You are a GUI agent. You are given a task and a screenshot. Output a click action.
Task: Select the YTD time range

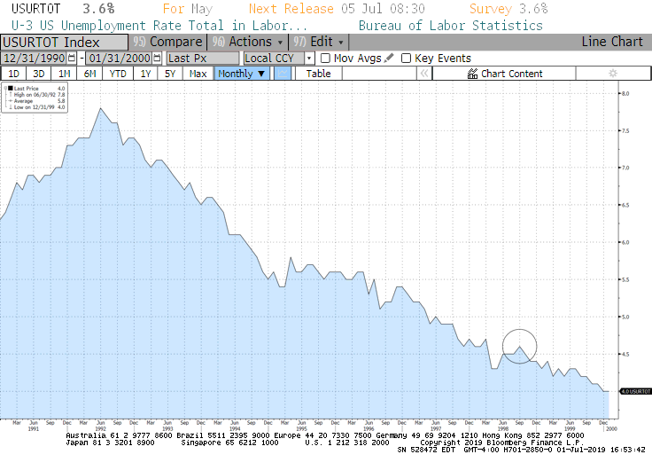pos(117,74)
